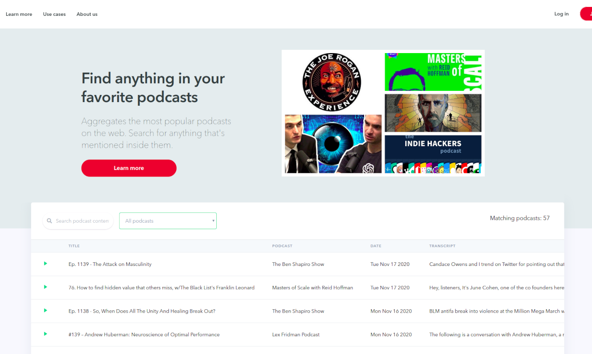Play Ep. 1138 of The Ben Shapiro Show

[x=45, y=311]
